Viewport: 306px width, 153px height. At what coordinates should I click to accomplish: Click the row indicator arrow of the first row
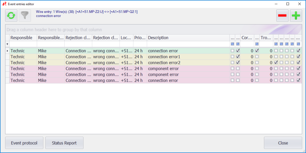[7, 51]
